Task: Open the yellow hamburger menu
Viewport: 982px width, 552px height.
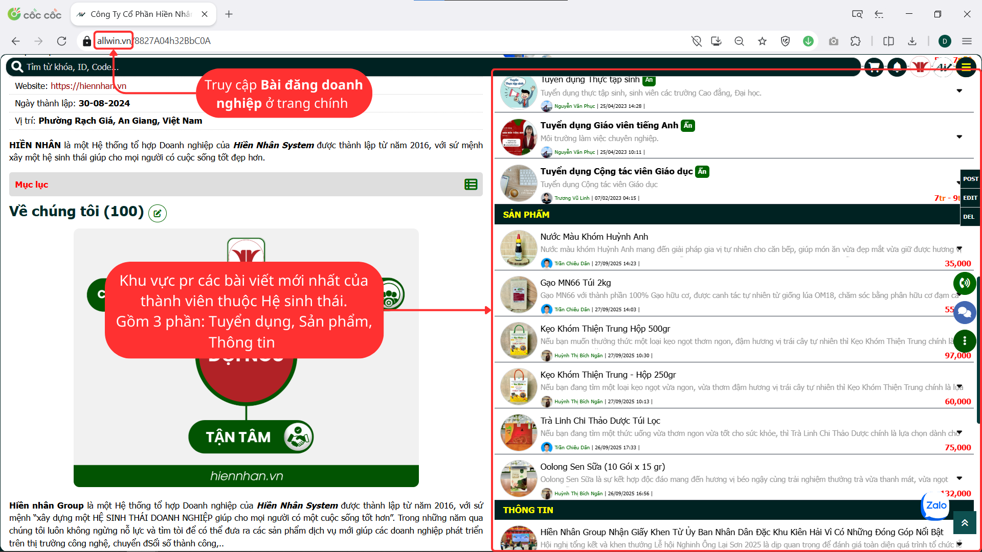Action: click(x=966, y=67)
